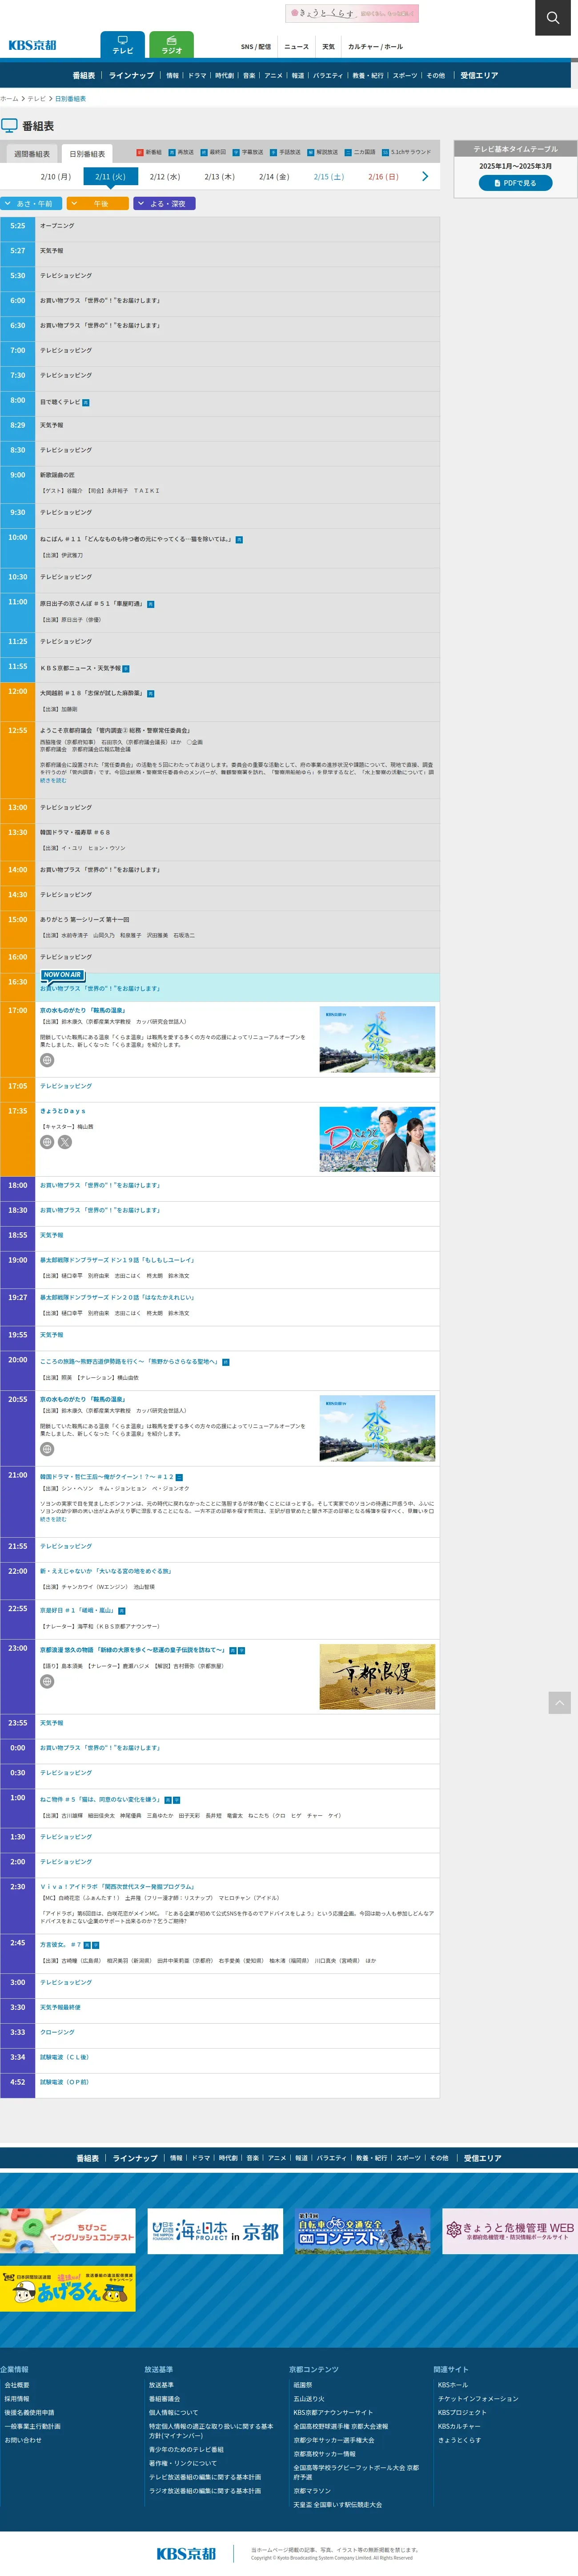Switch to the ラジオ tab
Image resolution: width=578 pixels, height=2576 pixels.
[172, 45]
